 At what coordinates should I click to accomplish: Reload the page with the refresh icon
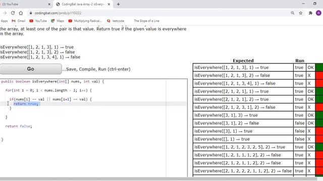13,13
